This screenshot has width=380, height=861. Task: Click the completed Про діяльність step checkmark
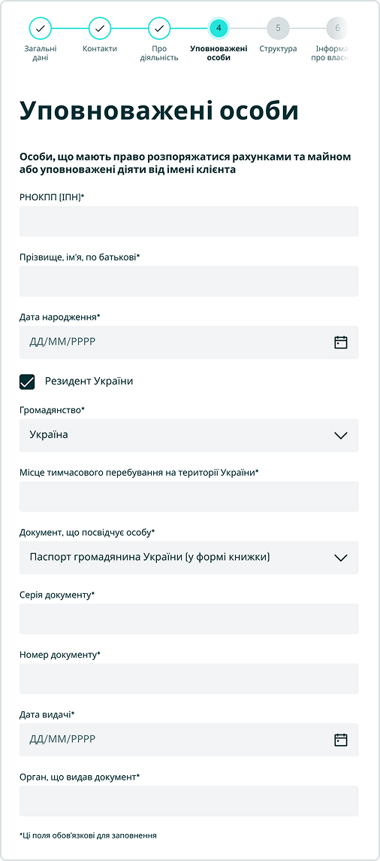158,28
